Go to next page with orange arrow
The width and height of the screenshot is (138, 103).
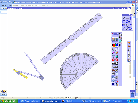(x=129, y=43)
